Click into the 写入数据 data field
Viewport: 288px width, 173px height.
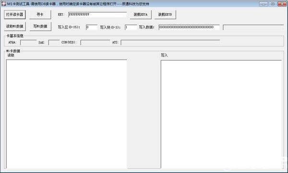(x=189, y=27)
